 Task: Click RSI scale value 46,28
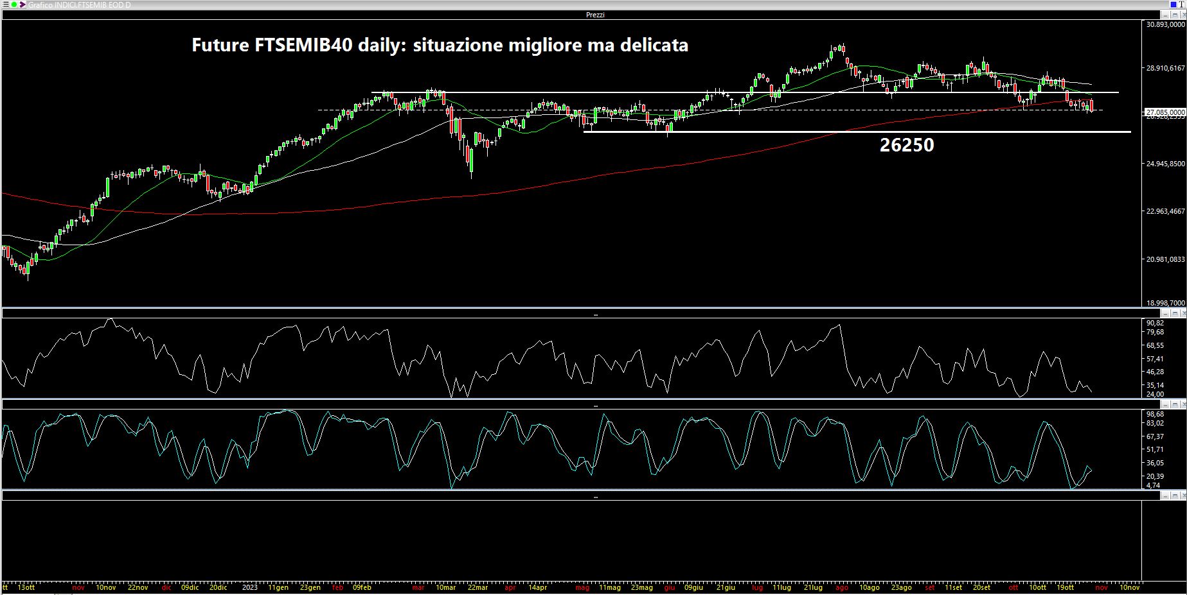pyautogui.click(x=1155, y=372)
